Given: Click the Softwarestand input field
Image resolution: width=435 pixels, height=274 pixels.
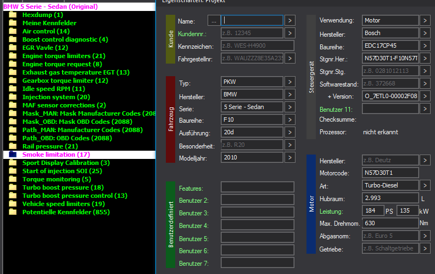Looking at the screenshot, I should tap(391, 84).
